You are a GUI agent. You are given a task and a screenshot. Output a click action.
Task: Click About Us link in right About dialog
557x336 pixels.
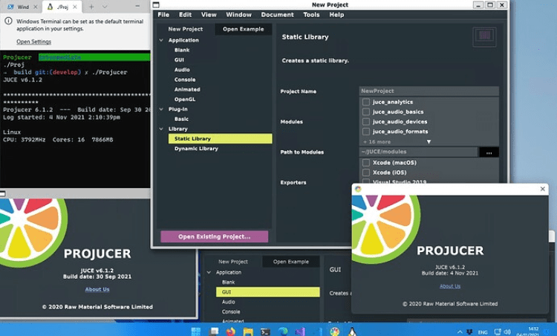450,286
